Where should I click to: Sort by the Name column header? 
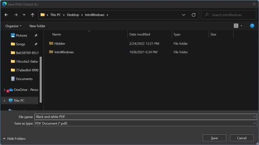[x=57, y=34]
